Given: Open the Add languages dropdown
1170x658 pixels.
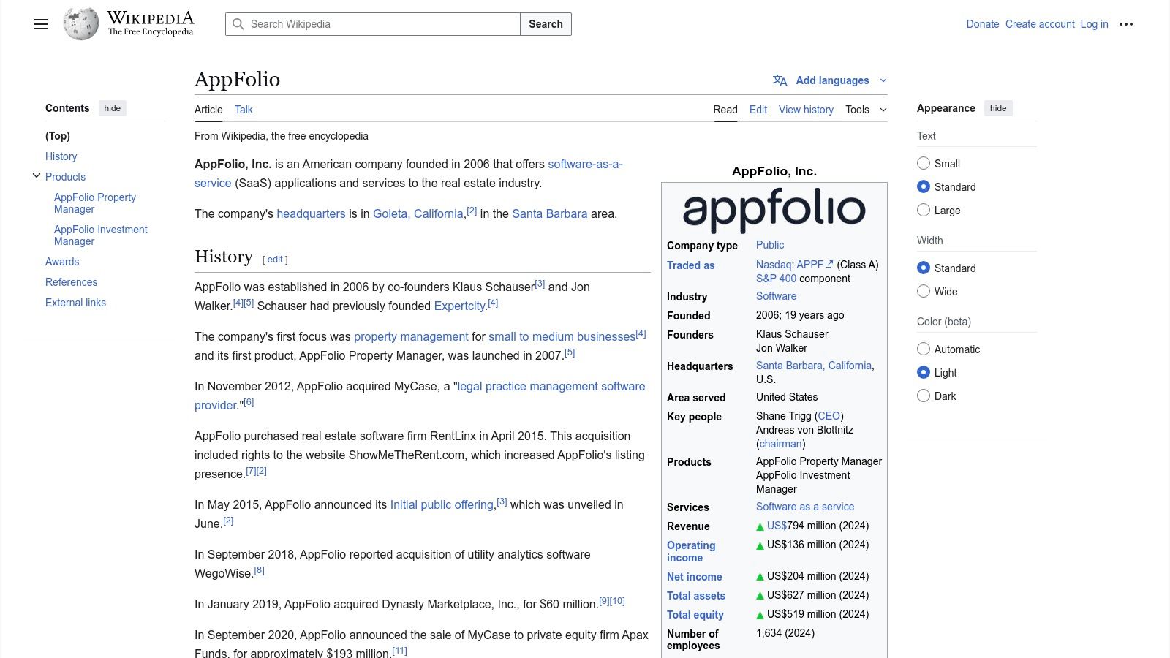Looking at the screenshot, I should pos(833,80).
